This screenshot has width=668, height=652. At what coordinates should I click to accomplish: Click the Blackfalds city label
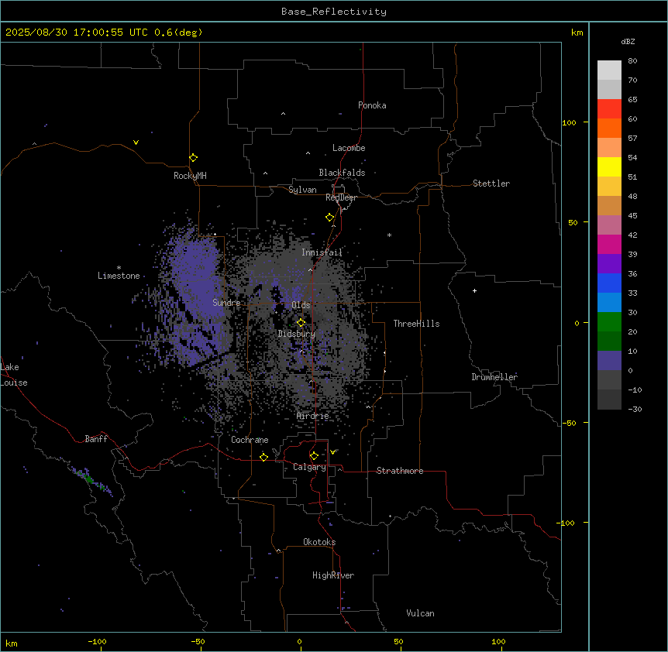[342, 173]
